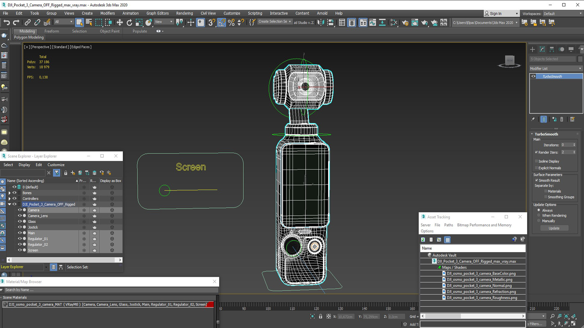The image size is (584, 328).
Task: Open the Create Selection Set dropdown
Action: (x=275, y=22)
